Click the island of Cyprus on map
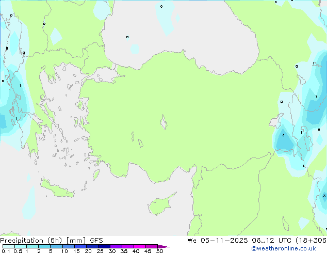 click(160, 205)
